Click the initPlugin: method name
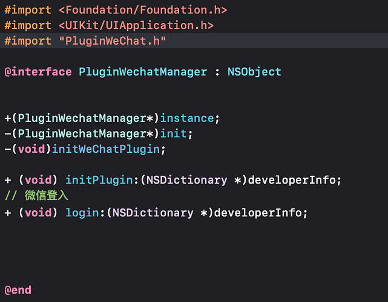The height and width of the screenshot is (302, 388). pos(99,180)
